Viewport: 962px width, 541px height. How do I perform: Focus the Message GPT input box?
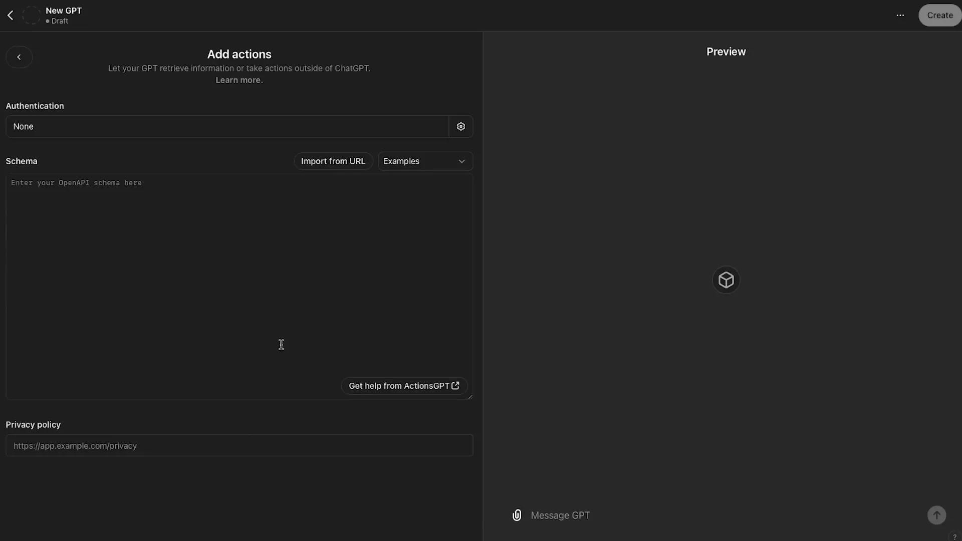(722, 515)
